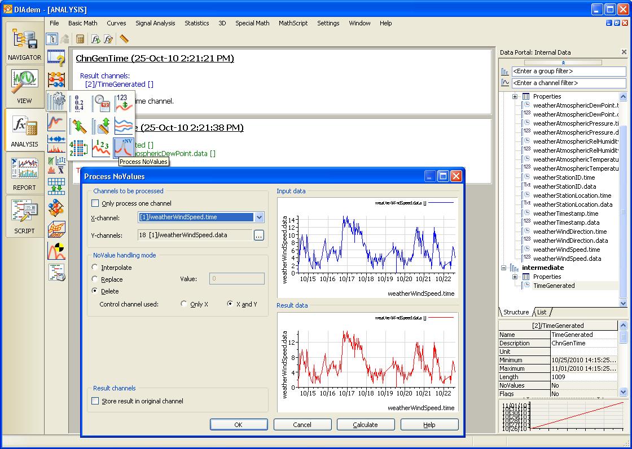632x449 pixels.
Task: Switch to the List tab
Action: click(x=542, y=312)
